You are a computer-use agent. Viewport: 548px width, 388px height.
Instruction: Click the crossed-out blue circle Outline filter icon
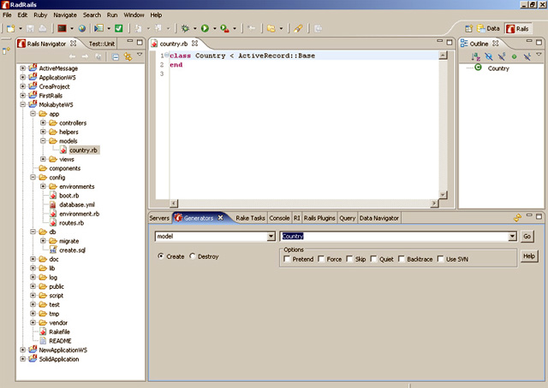[x=489, y=56]
